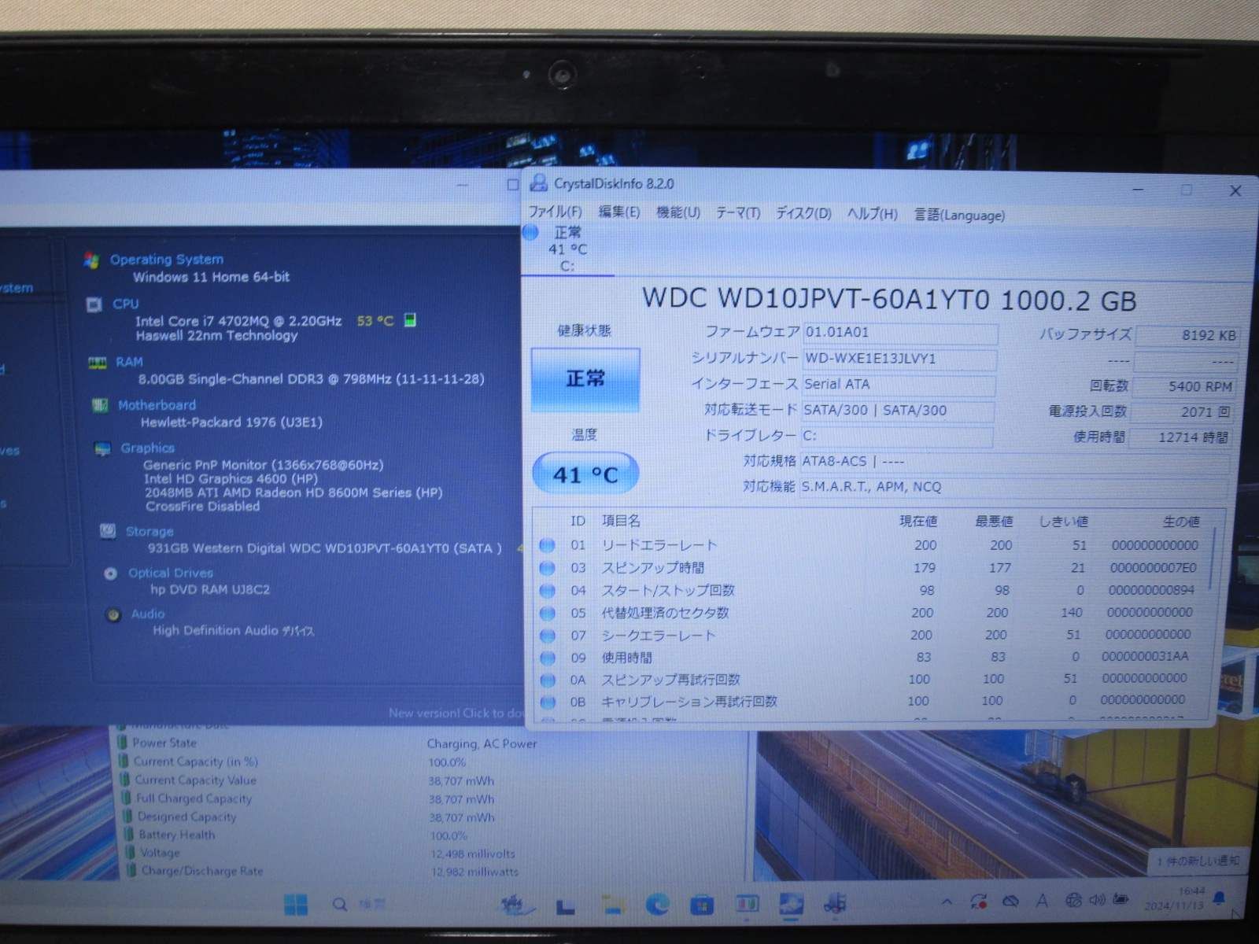Click the buffer size value 8192 KB
Screen dimensions: 1259x944
tap(1187, 336)
